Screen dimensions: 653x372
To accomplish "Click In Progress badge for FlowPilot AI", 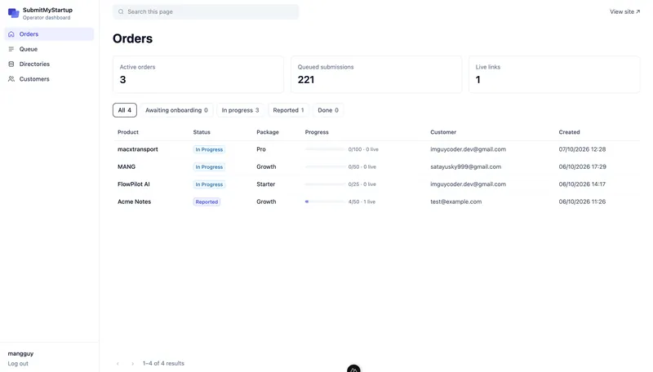I will coord(209,184).
